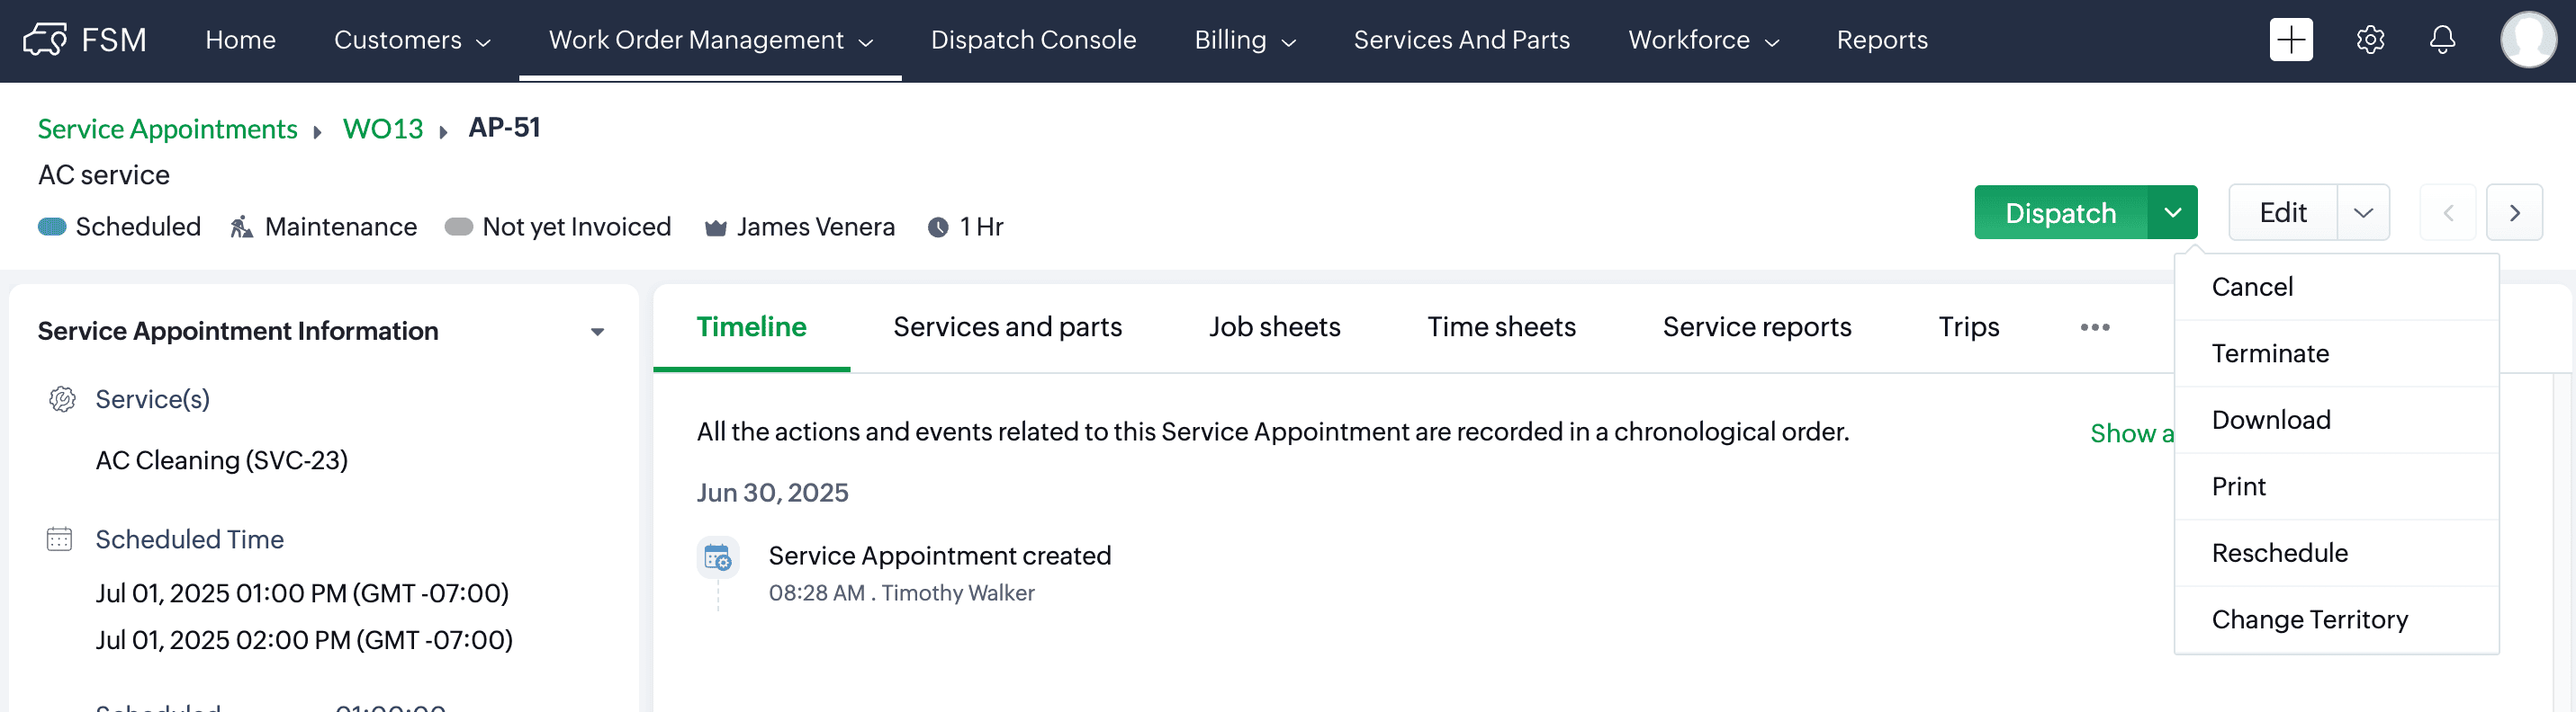Click the FSM logo icon

tap(45, 40)
